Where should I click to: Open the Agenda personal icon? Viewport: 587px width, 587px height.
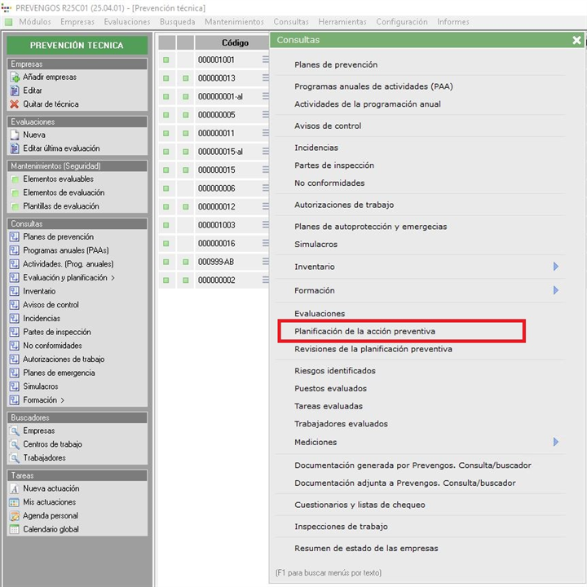click(15, 516)
